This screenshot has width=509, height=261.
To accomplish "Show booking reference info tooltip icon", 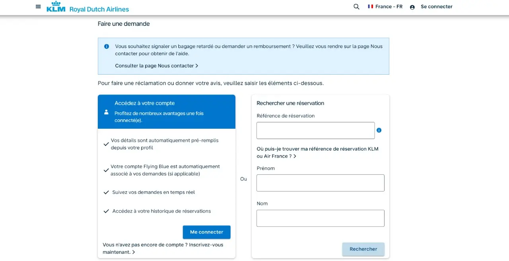I will [379, 130].
